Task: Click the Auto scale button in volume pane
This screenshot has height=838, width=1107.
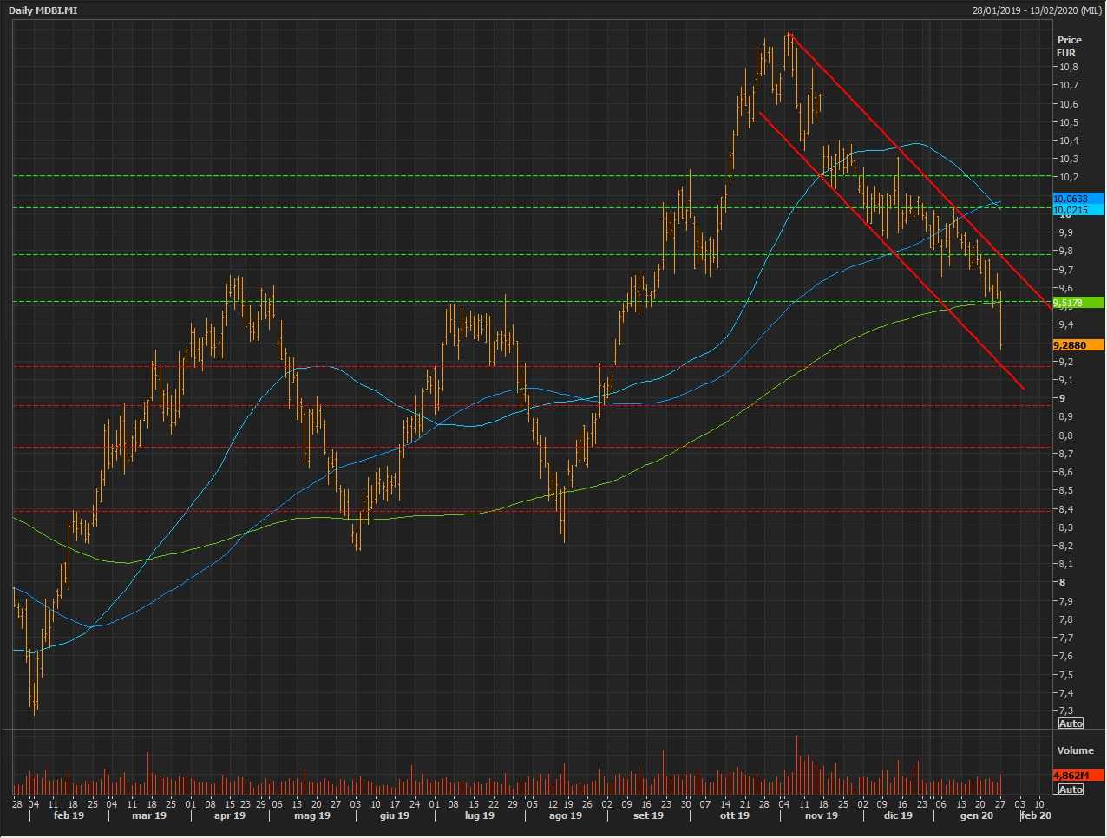Action: [1071, 789]
